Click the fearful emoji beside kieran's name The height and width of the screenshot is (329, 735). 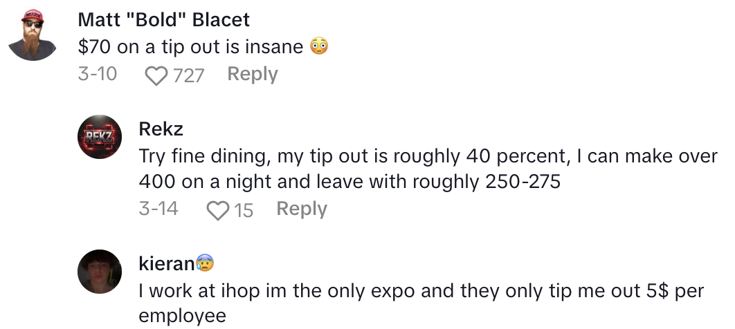206,263
